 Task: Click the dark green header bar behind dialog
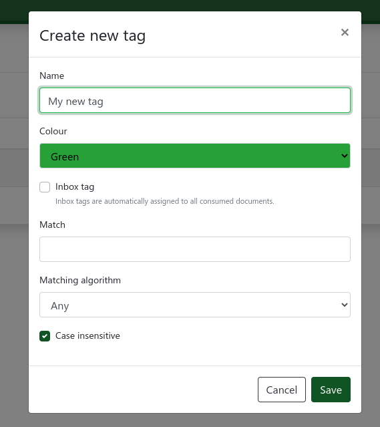190,5
